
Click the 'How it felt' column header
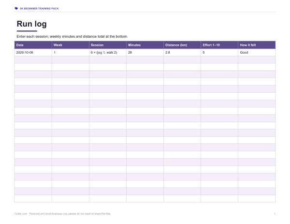pyautogui.click(x=257, y=45)
